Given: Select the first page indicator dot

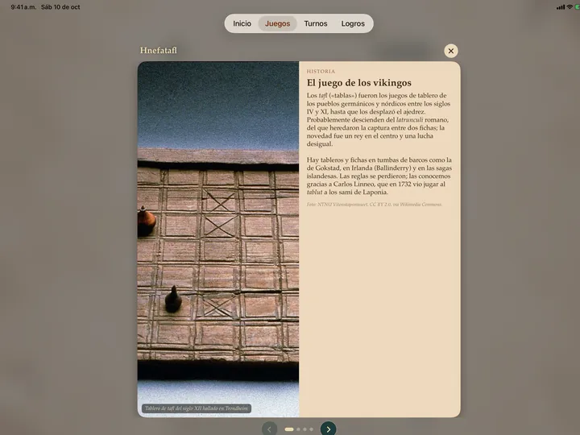Looking at the screenshot, I should [289, 429].
